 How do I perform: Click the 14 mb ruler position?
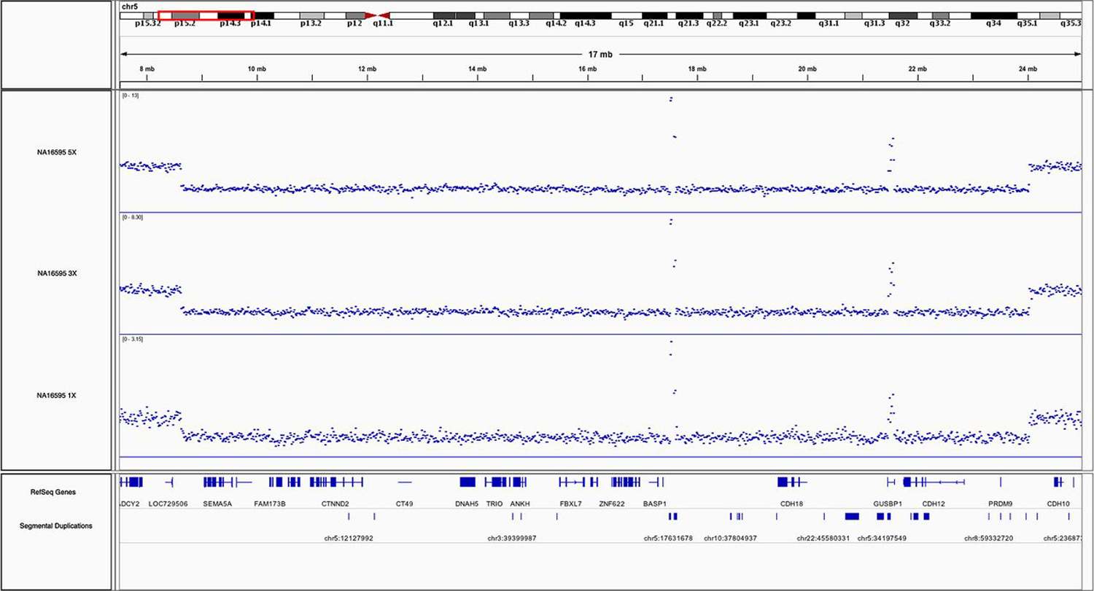(477, 69)
